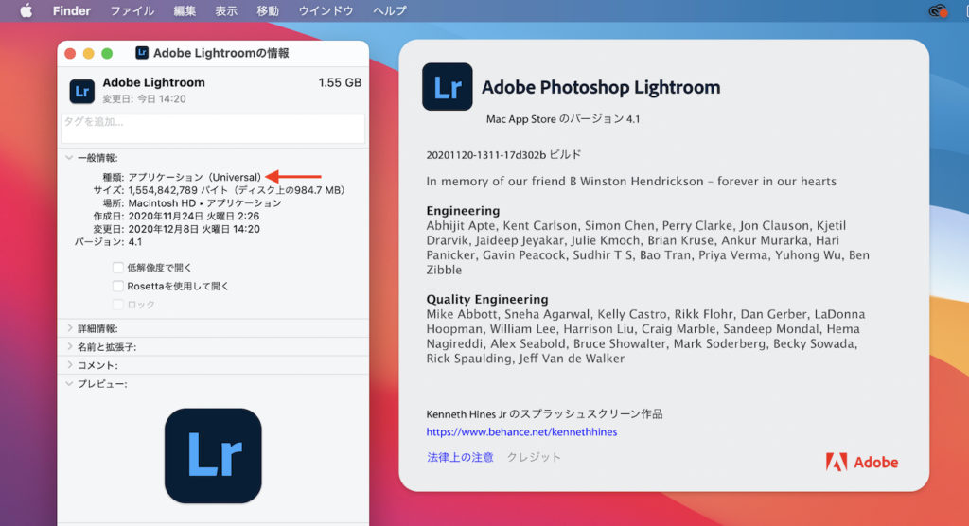Enable the 低解像度で開く checkbox
The image size is (969, 526).
point(117,268)
